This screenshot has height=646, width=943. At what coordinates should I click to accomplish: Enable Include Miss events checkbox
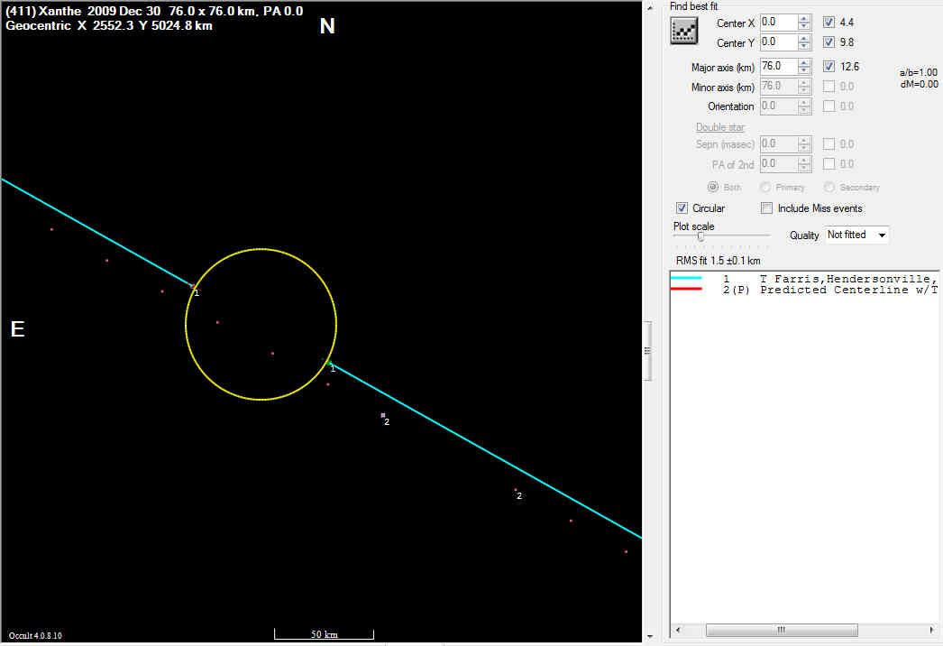tap(767, 208)
